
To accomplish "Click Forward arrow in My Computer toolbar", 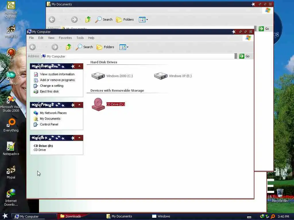I will click(x=55, y=47).
